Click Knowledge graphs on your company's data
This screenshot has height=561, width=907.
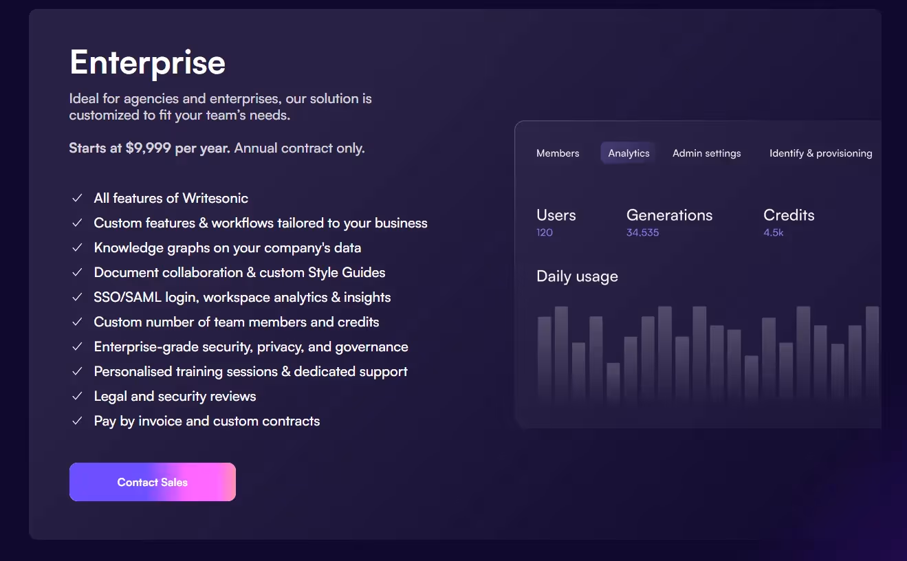pyautogui.click(x=228, y=247)
